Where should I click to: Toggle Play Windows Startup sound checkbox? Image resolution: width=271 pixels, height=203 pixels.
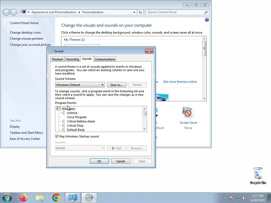tap(57, 136)
